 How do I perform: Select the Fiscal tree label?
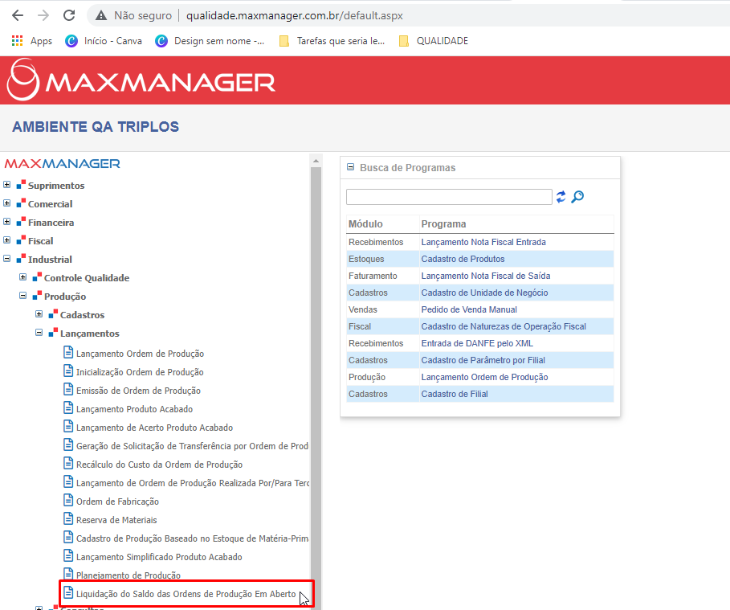40,241
